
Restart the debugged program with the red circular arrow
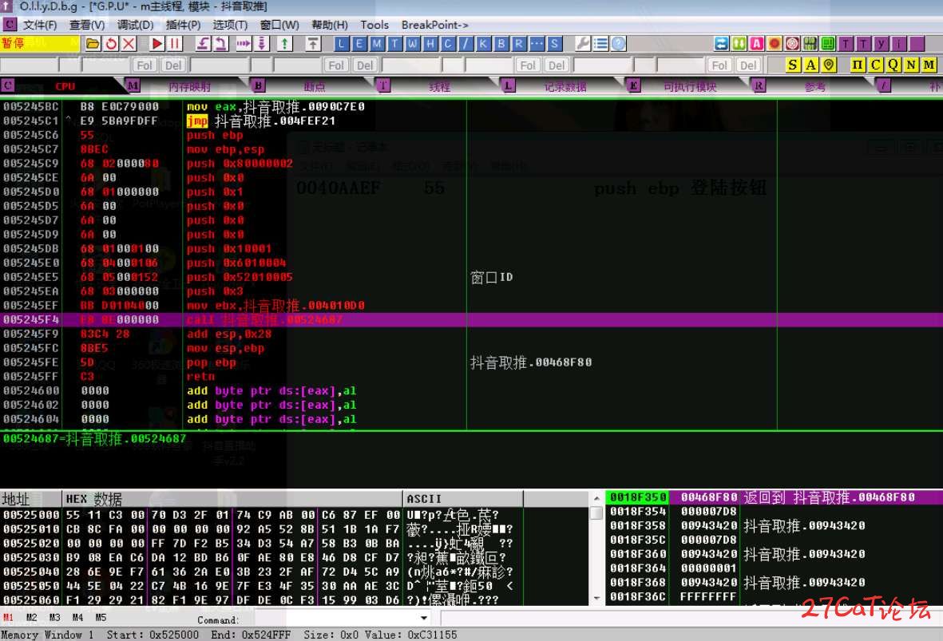coord(111,43)
